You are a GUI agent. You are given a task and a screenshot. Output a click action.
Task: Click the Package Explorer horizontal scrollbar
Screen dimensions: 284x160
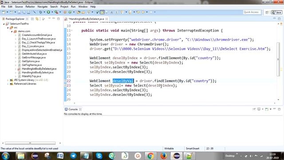30,143
